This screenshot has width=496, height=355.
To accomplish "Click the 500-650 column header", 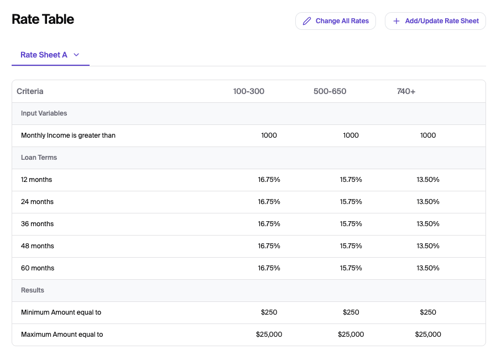I will 330,91.
